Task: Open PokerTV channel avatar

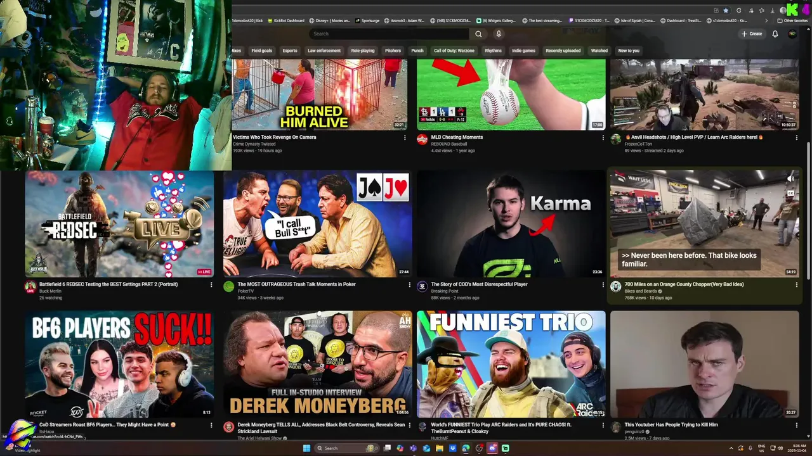Action: [229, 287]
